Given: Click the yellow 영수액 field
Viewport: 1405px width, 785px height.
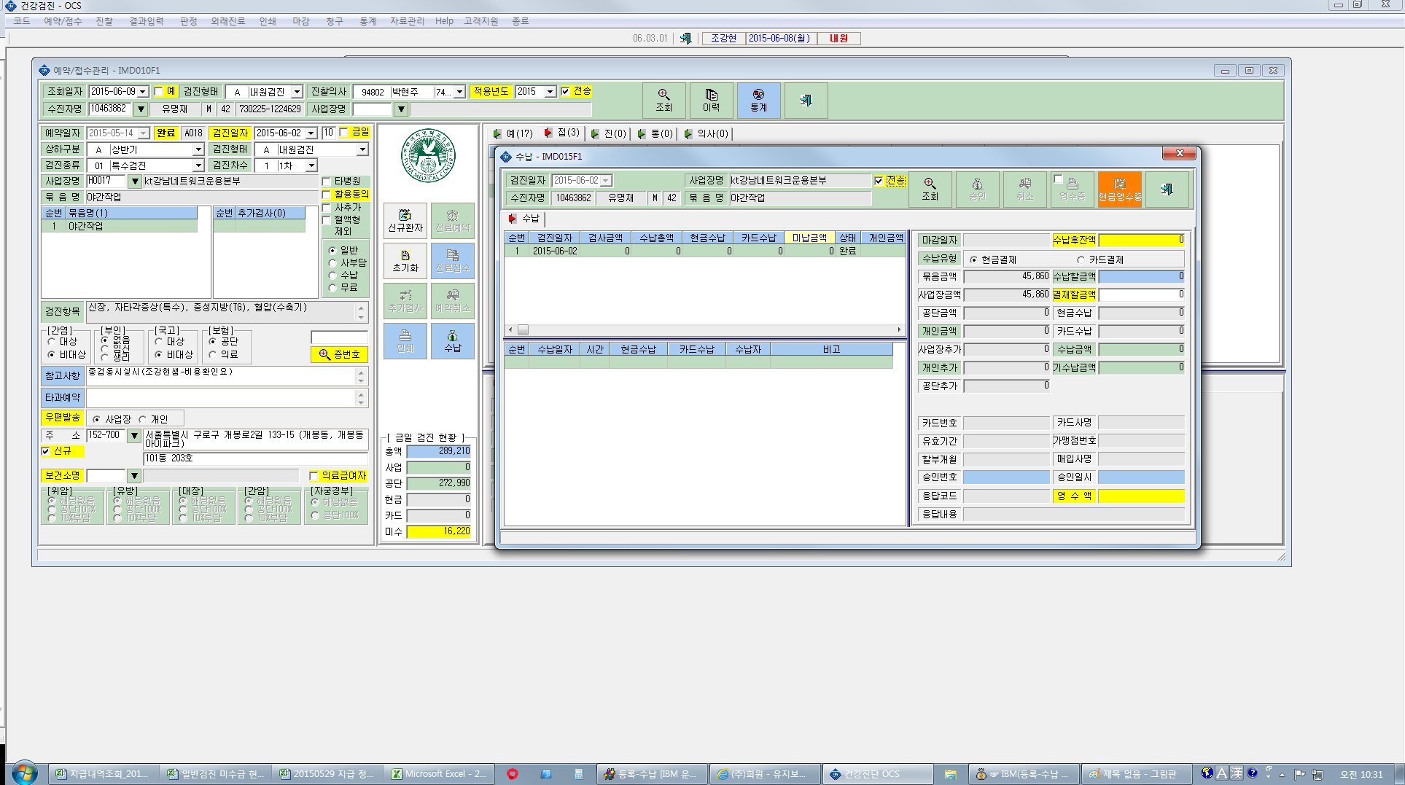Looking at the screenshot, I should coord(1141,496).
